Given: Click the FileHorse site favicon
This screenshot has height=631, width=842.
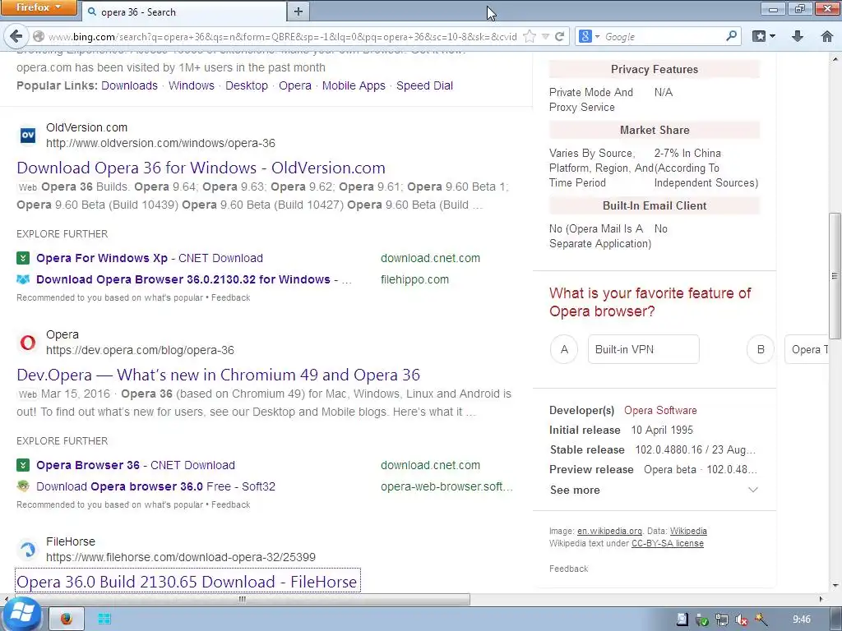Looking at the screenshot, I should [28, 550].
